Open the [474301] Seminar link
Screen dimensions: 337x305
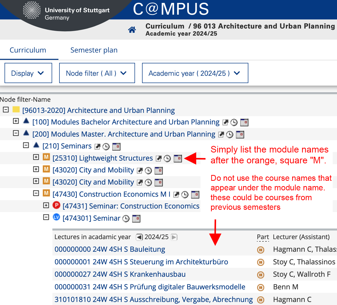(91, 218)
